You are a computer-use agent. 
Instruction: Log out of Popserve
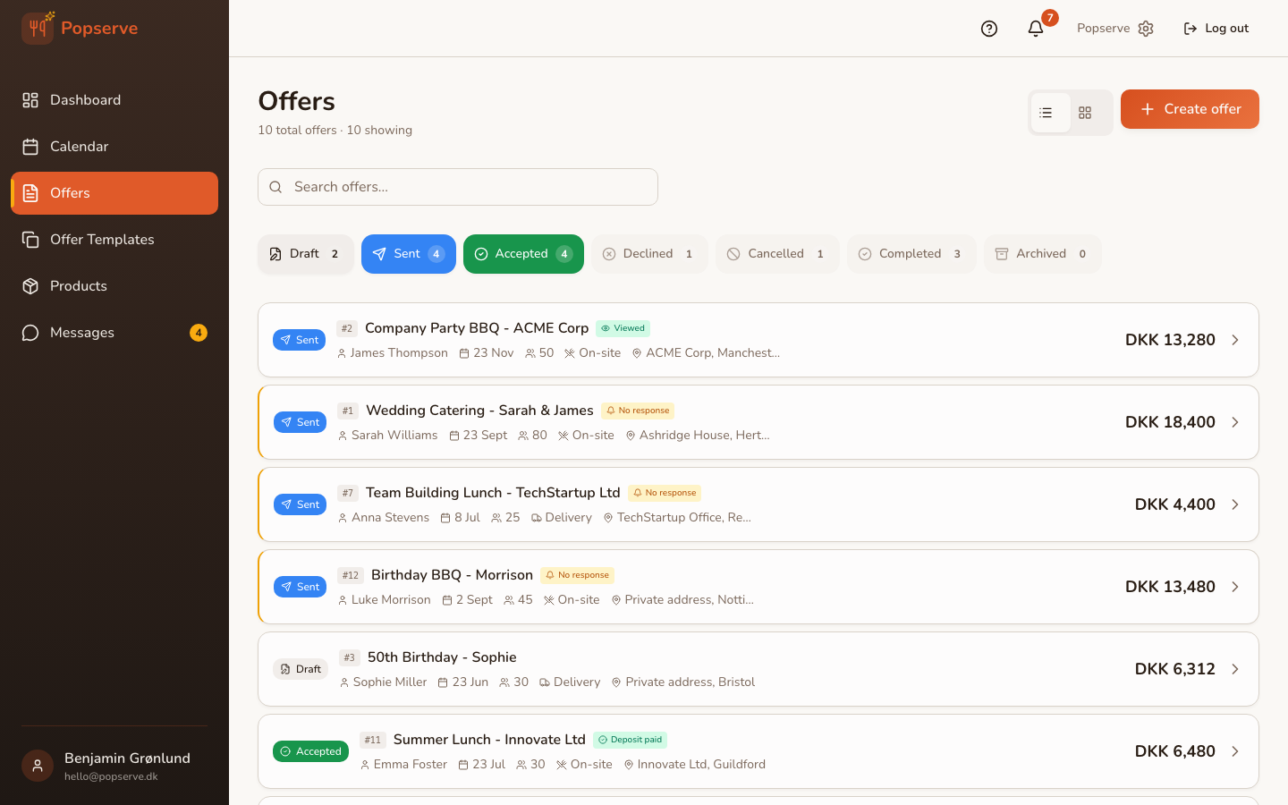[x=1216, y=28]
